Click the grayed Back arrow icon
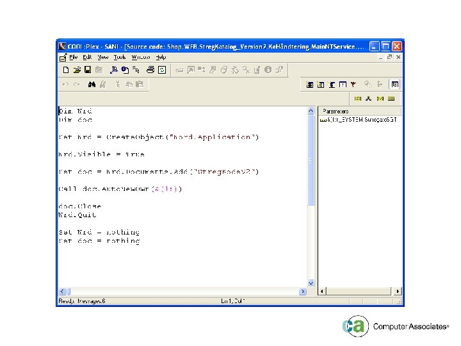 (x=179, y=70)
